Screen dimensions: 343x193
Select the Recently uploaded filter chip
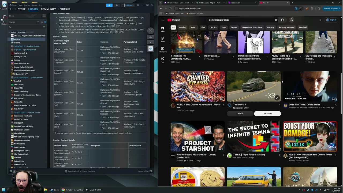(x=286, y=27)
